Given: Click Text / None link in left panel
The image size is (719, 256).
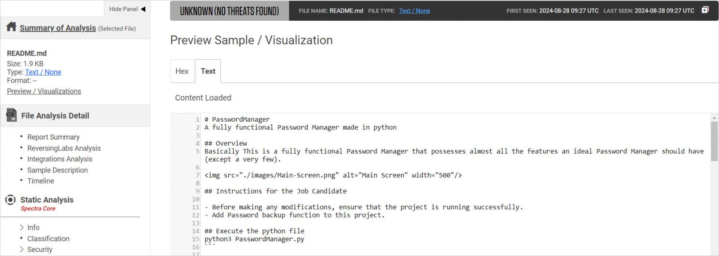Looking at the screenshot, I should 43,72.
